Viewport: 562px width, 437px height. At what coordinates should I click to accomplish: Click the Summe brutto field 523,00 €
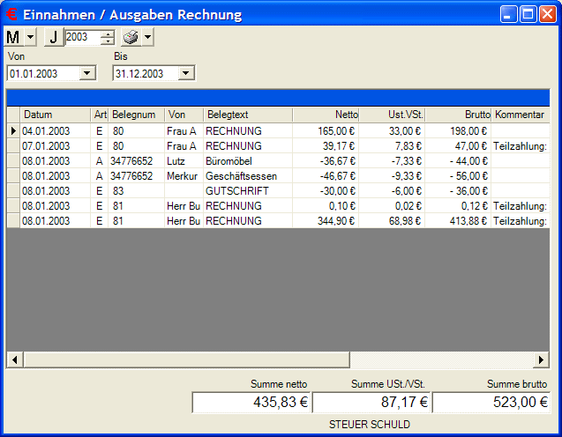pyautogui.click(x=491, y=403)
